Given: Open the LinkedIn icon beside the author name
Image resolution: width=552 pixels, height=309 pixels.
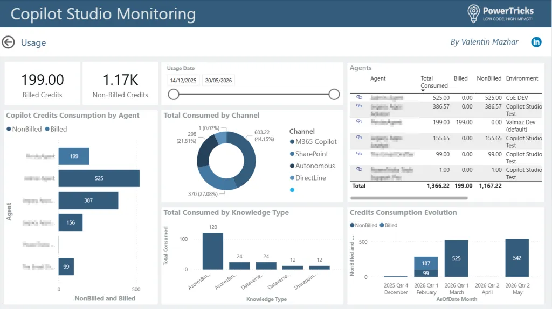Looking at the screenshot, I should [536, 42].
